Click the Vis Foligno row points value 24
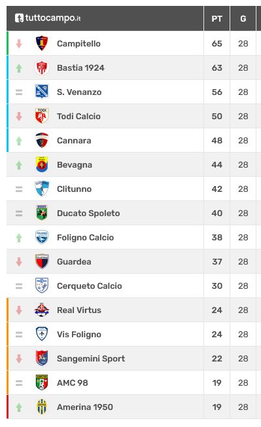This screenshot has height=427, width=261. (x=217, y=335)
